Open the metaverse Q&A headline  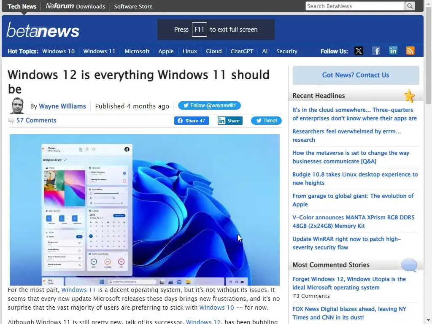(x=351, y=157)
